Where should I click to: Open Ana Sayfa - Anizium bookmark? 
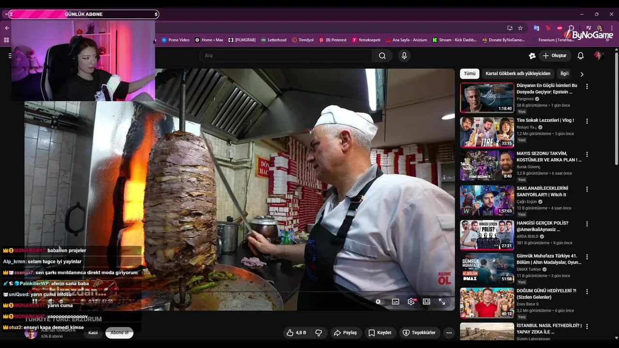pyautogui.click(x=406, y=40)
